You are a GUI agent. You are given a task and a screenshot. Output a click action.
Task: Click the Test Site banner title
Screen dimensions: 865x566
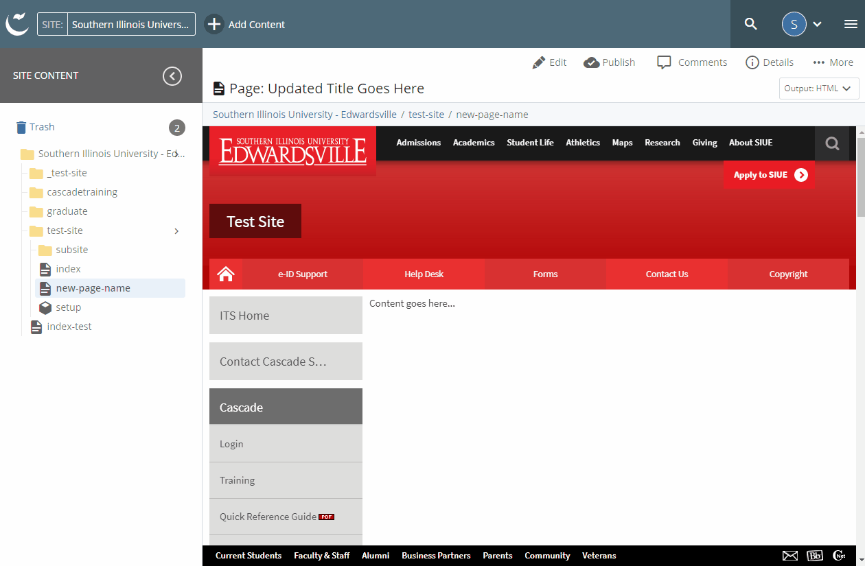pyautogui.click(x=255, y=222)
